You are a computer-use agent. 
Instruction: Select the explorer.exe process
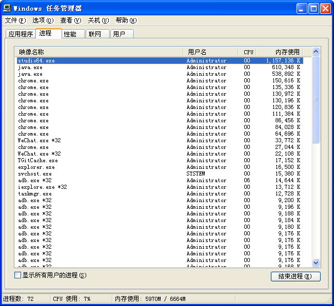[x=160, y=167]
